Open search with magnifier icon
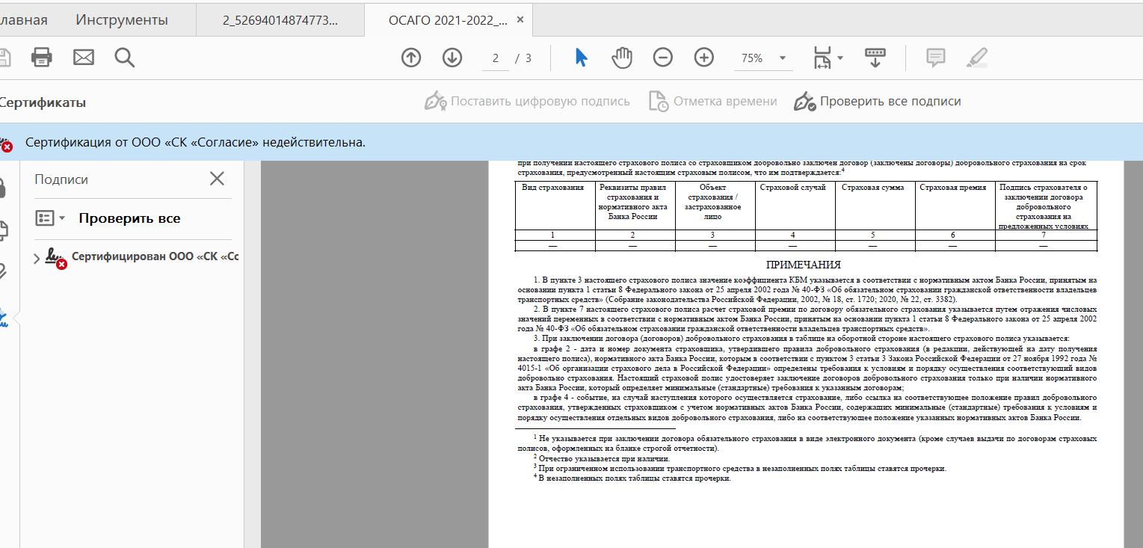Image resolution: width=1143 pixels, height=548 pixels. tap(124, 58)
